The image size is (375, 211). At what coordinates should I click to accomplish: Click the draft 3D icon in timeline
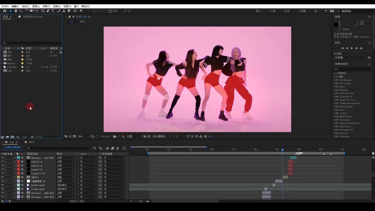(101, 148)
